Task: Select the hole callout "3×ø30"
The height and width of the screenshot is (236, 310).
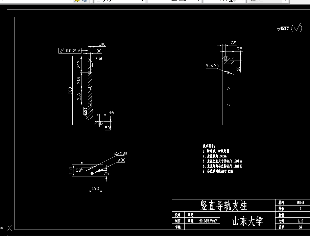Action: pyautogui.click(x=212, y=66)
